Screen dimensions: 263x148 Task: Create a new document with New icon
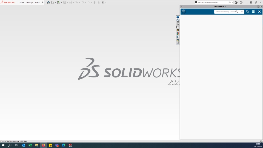[x=53, y=2]
